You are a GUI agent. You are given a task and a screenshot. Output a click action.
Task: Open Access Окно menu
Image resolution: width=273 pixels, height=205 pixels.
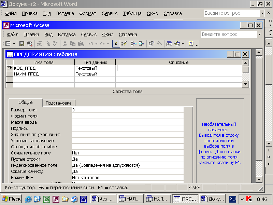(x=108, y=35)
